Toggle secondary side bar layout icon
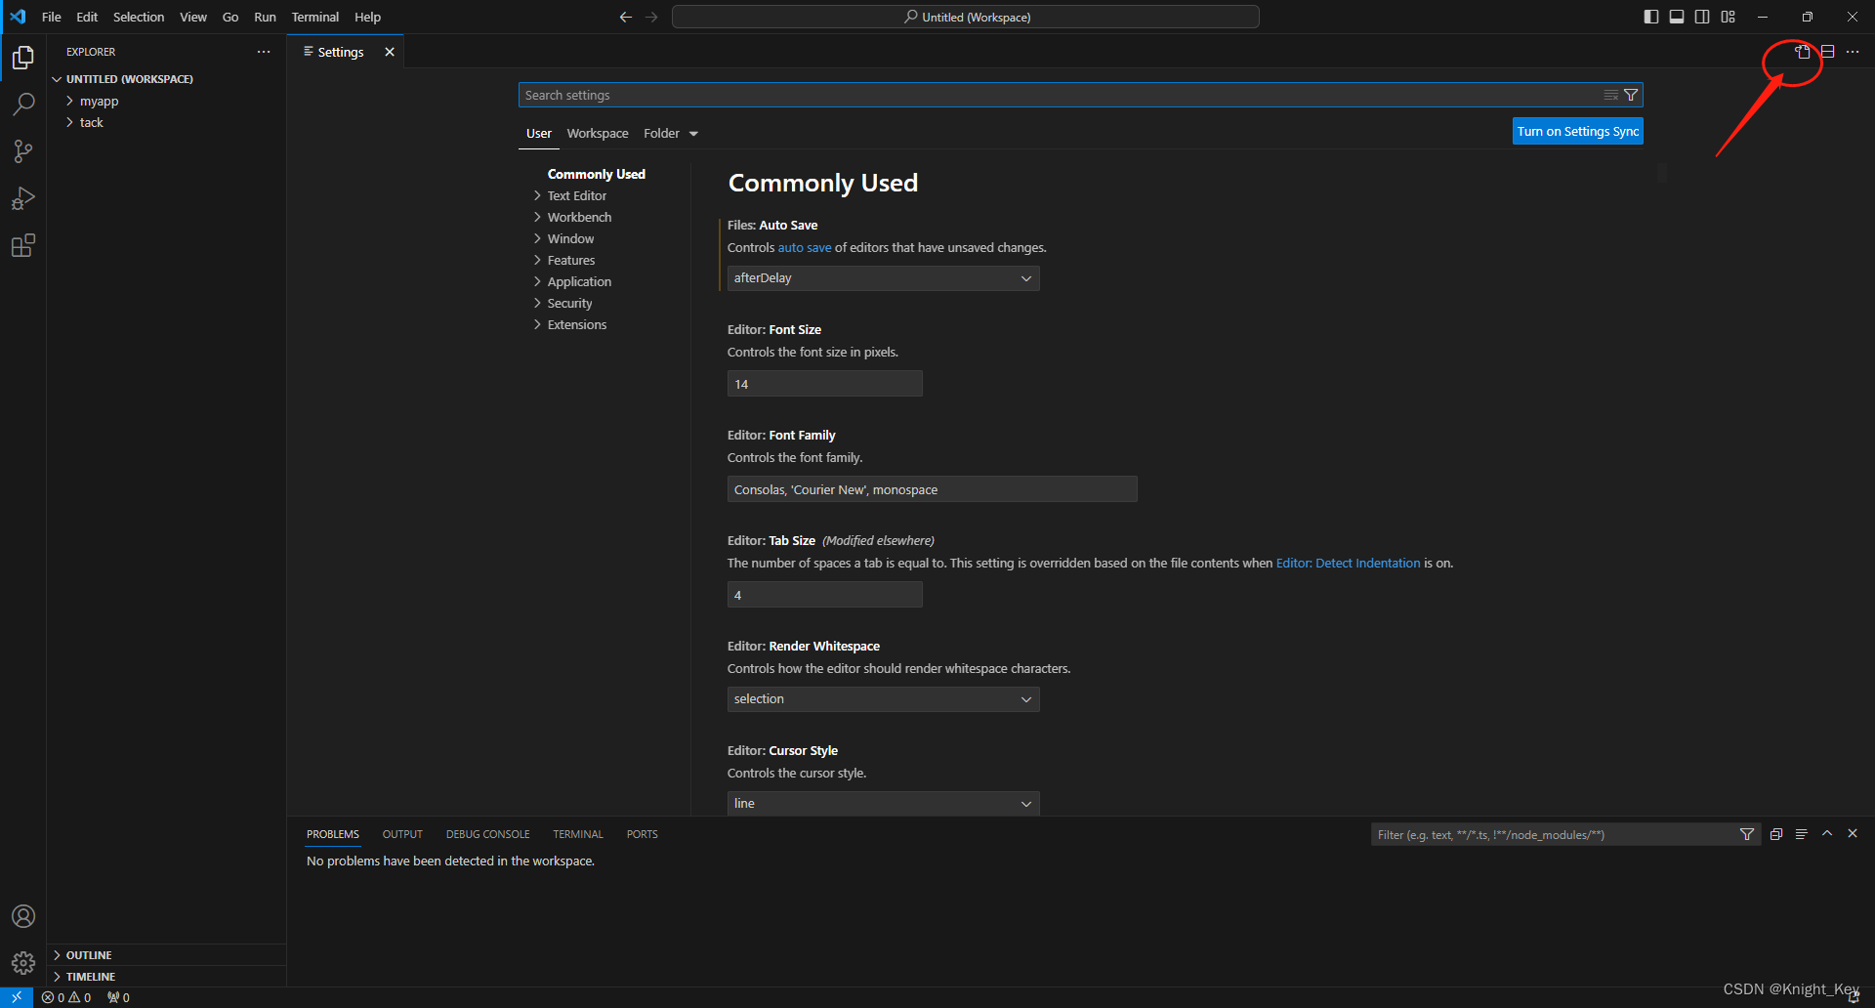This screenshot has width=1875, height=1008. pos(1702,17)
